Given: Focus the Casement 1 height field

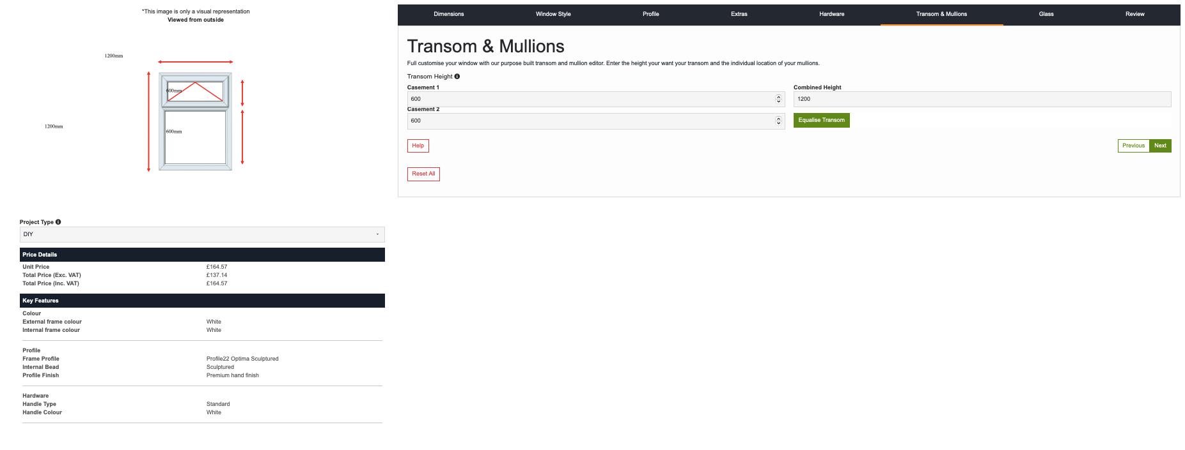Looking at the screenshot, I should 588,99.
